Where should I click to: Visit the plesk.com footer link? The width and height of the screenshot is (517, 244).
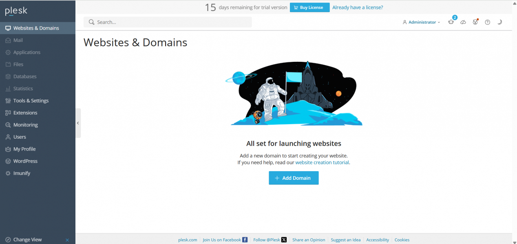coord(188,240)
